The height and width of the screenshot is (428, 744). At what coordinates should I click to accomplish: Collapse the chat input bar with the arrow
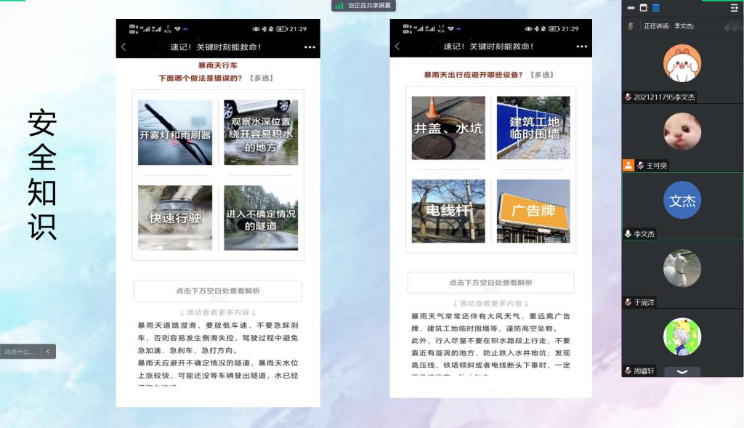48,352
